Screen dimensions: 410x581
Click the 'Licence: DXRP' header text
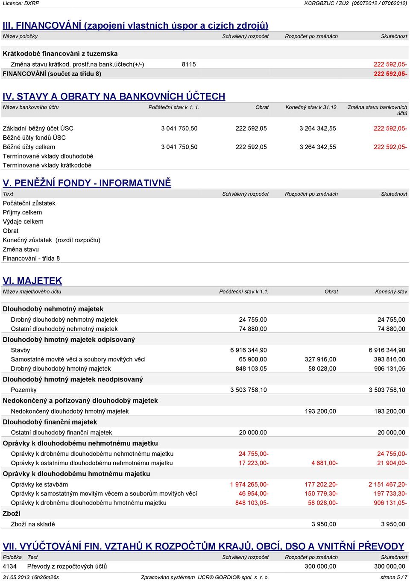21,3
